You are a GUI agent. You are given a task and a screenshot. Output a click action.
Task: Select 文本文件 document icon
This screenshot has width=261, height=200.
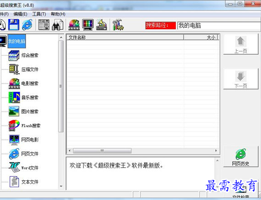click(x=14, y=182)
